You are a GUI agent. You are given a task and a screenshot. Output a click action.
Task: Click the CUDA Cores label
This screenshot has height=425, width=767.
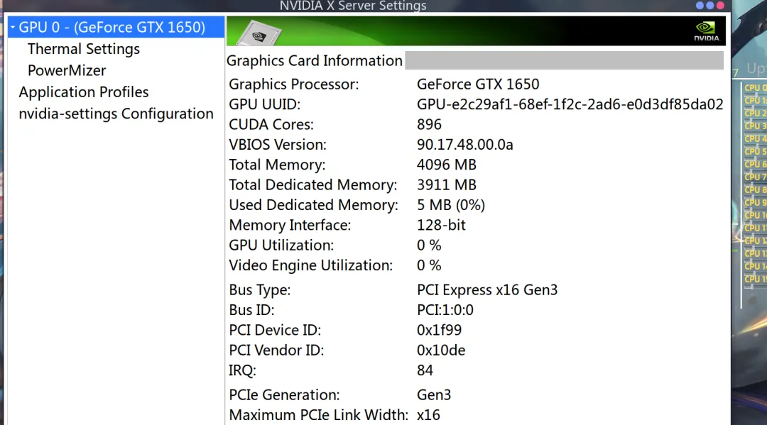pos(271,124)
